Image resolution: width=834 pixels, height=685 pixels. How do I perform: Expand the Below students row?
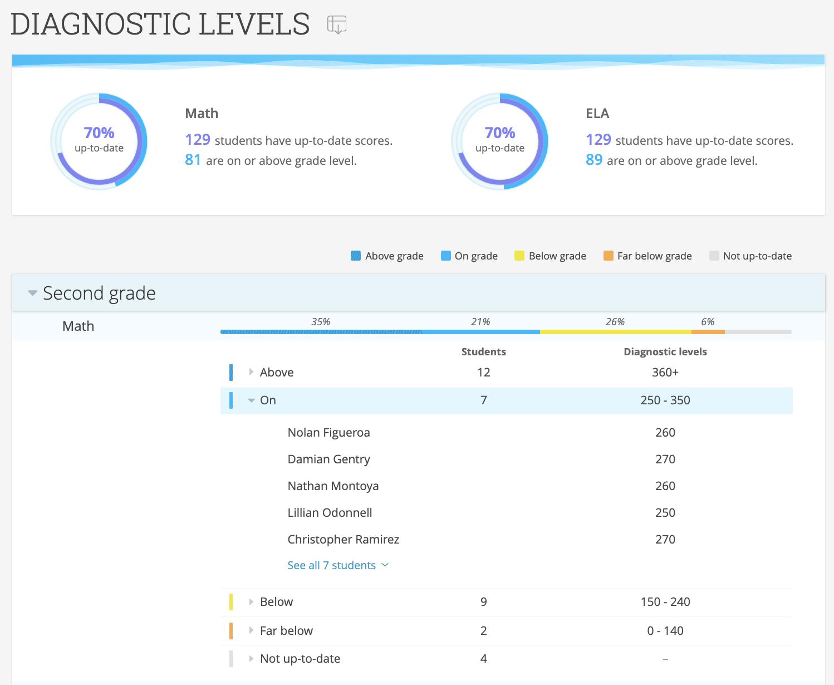(251, 602)
